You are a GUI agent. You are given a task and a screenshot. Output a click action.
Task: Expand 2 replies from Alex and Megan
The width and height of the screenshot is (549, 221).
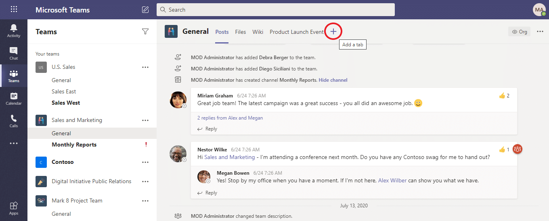(230, 118)
